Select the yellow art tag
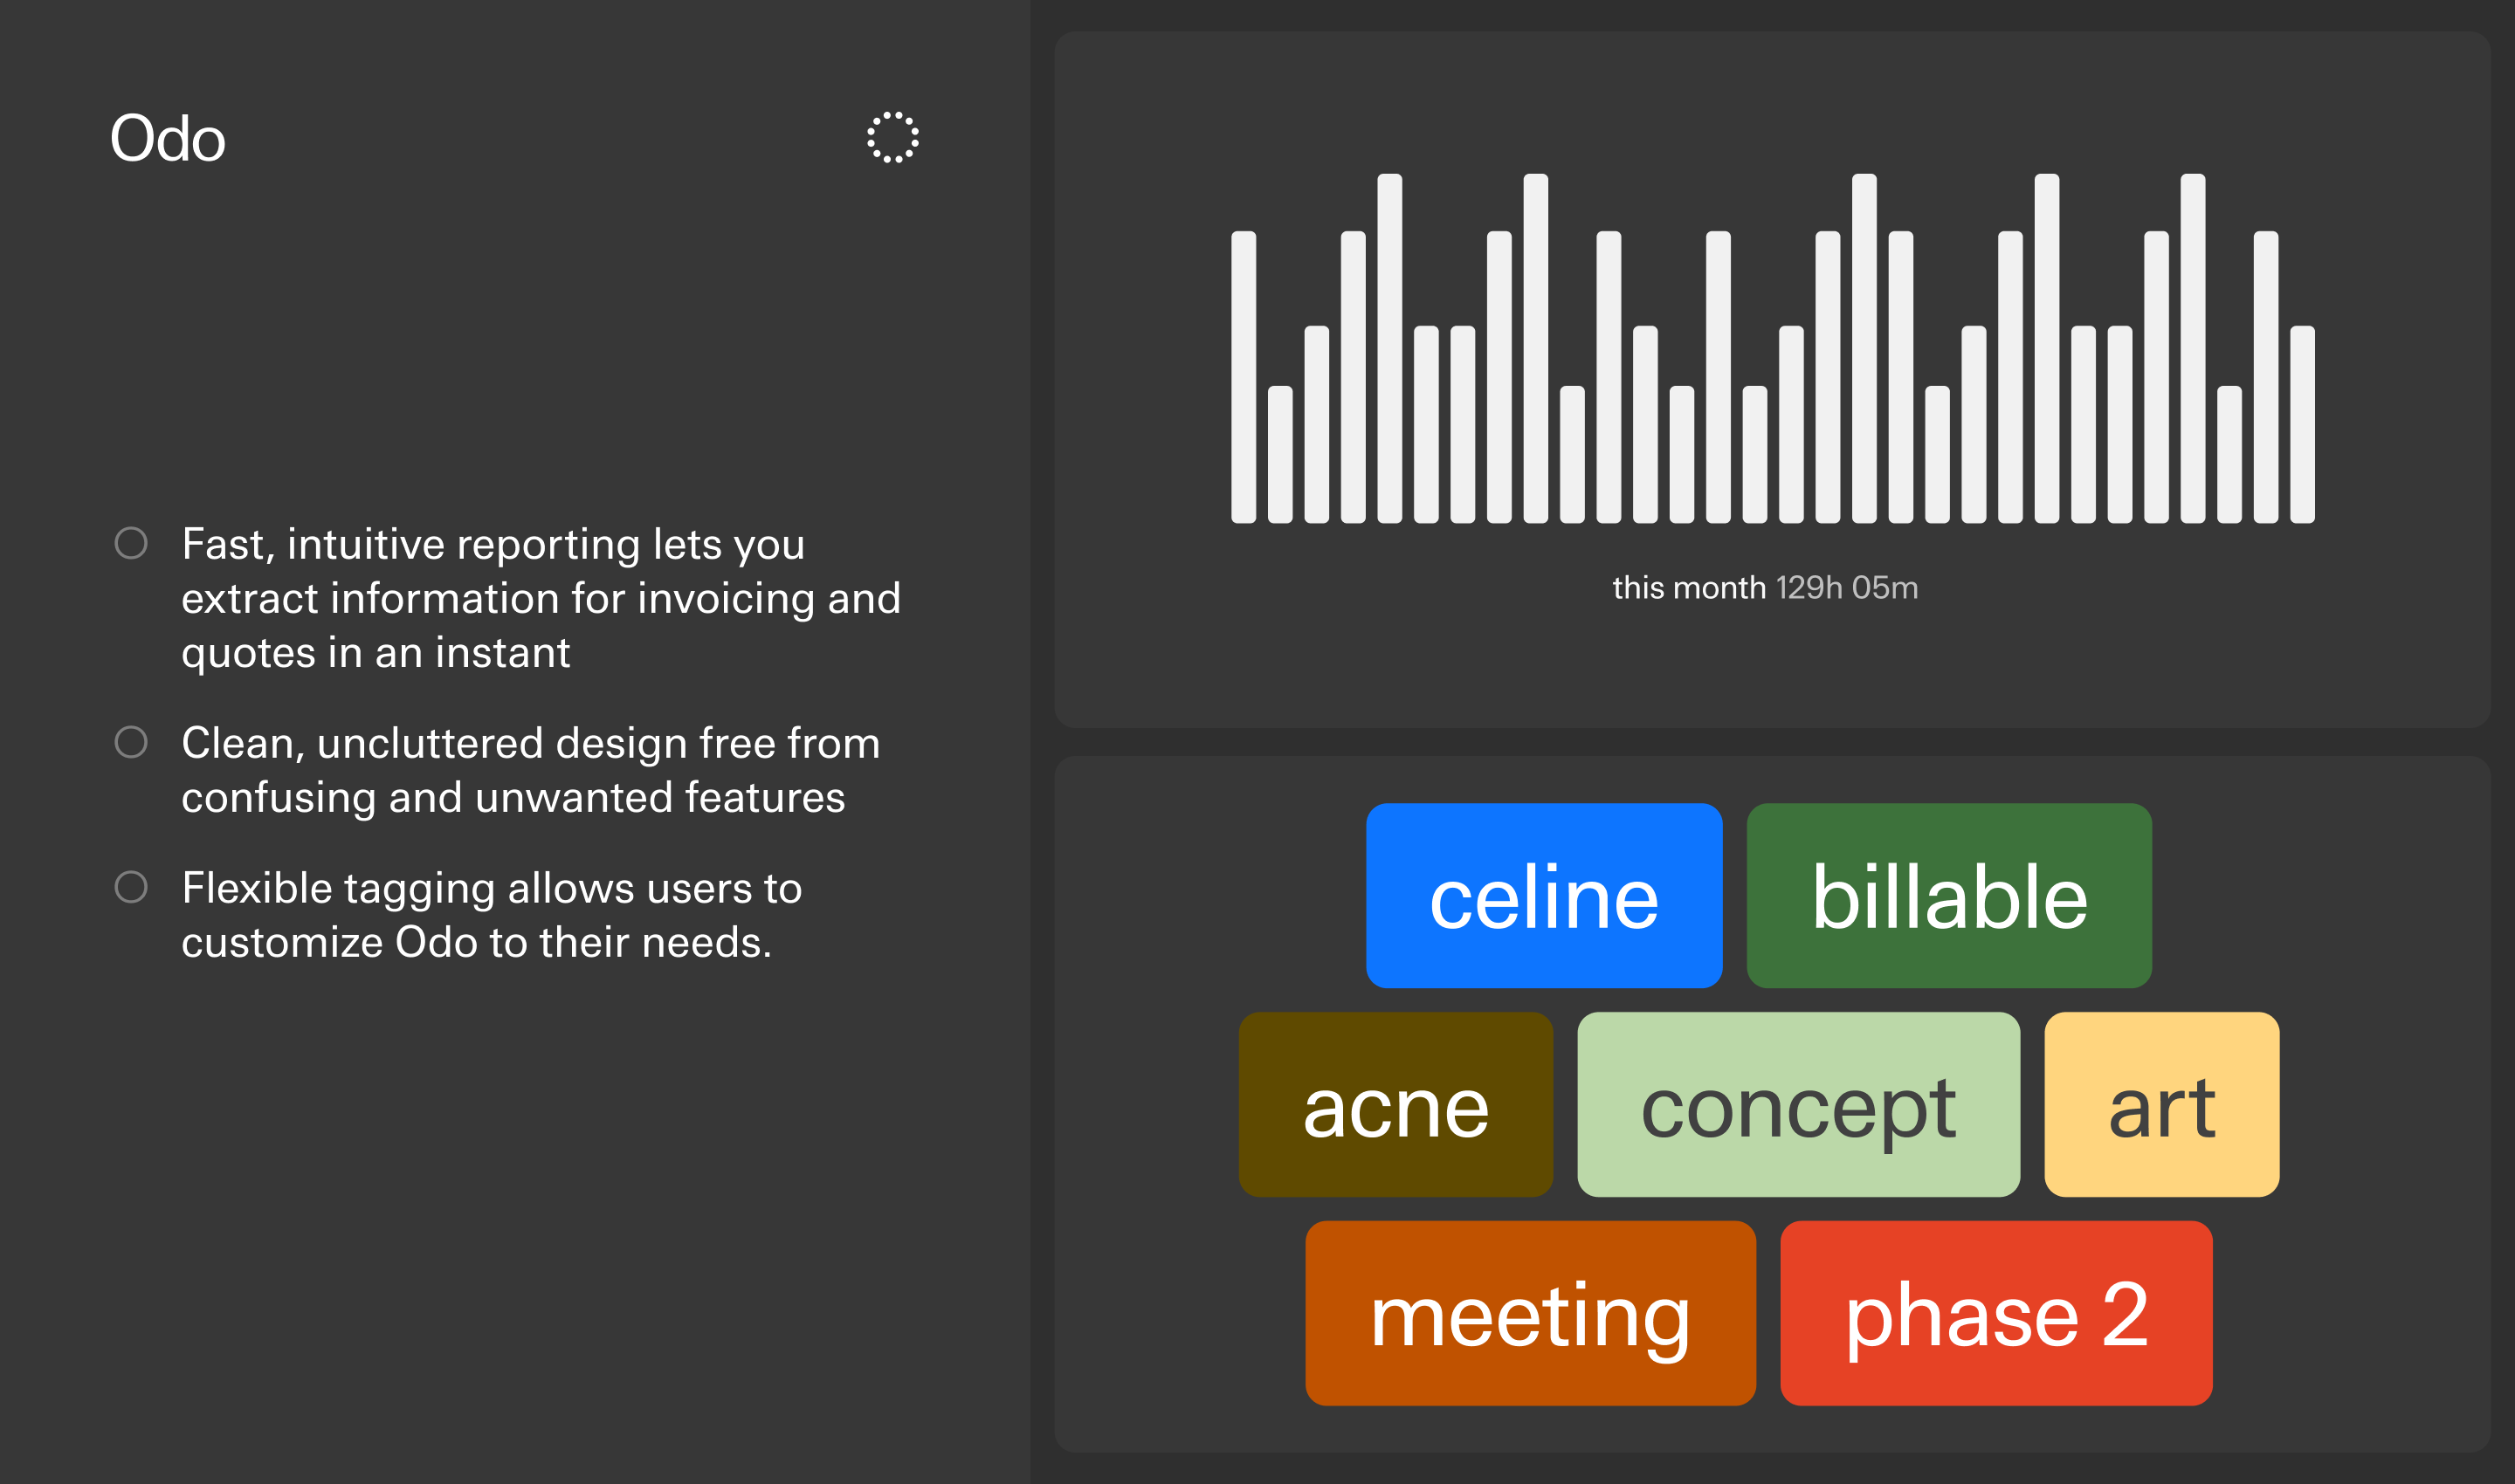The height and width of the screenshot is (1484, 2515). coord(2162,1104)
